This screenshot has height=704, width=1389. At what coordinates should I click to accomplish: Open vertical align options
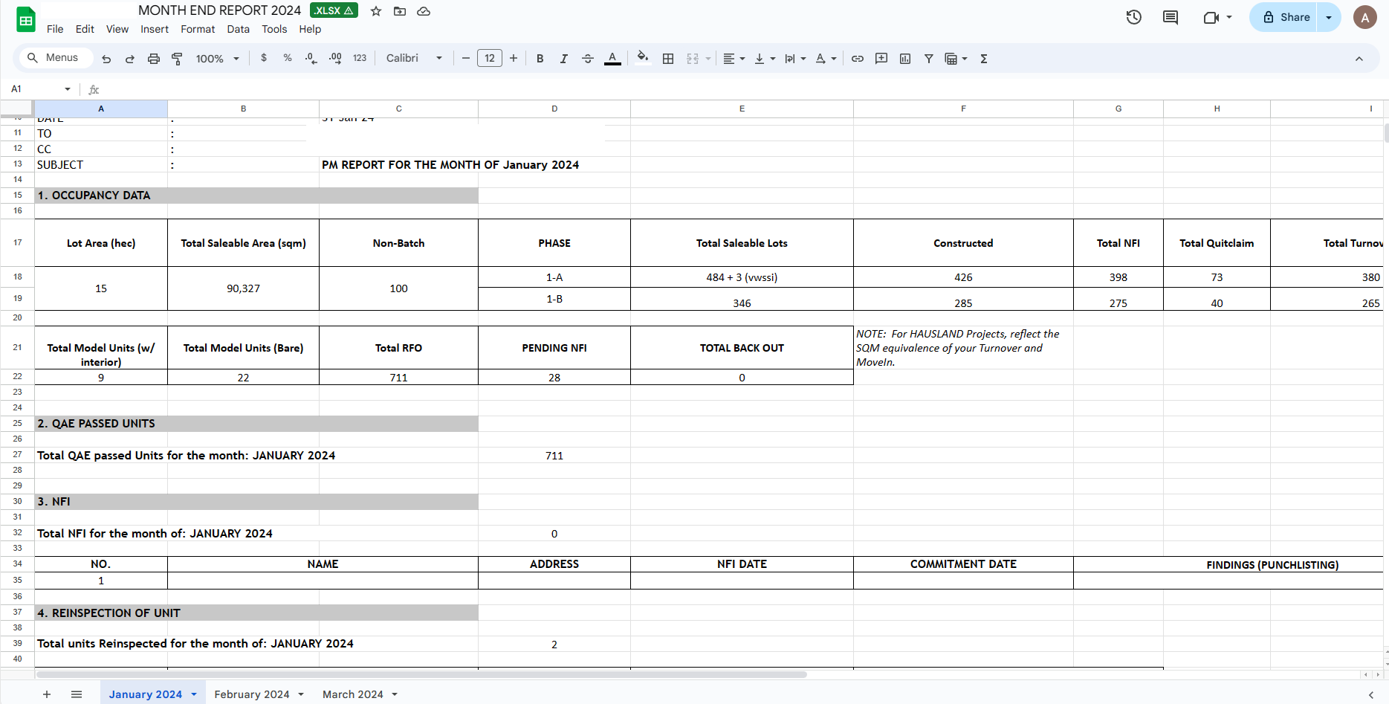coord(765,59)
